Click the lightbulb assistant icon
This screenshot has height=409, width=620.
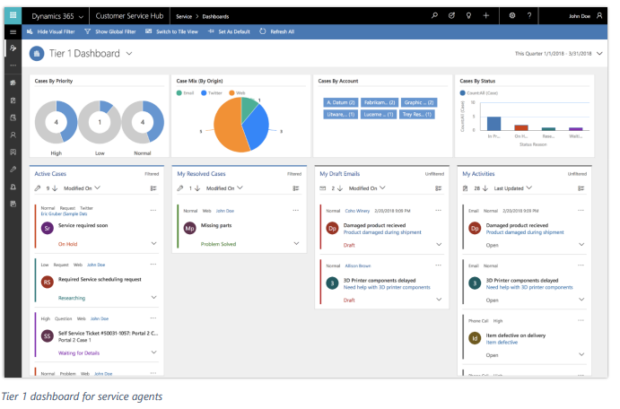(x=468, y=16)
